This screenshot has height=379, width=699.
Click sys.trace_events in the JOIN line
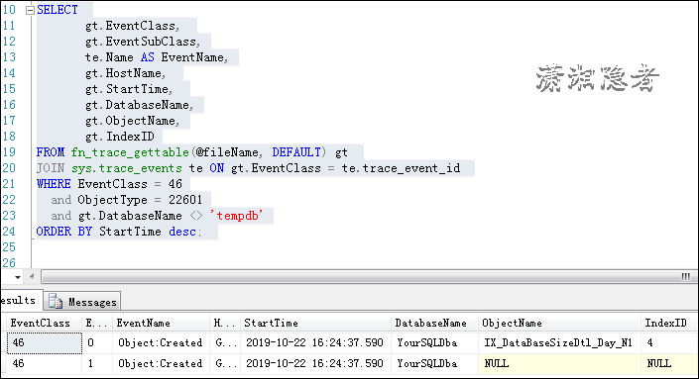pyautogui.click(x=127, y=168)
